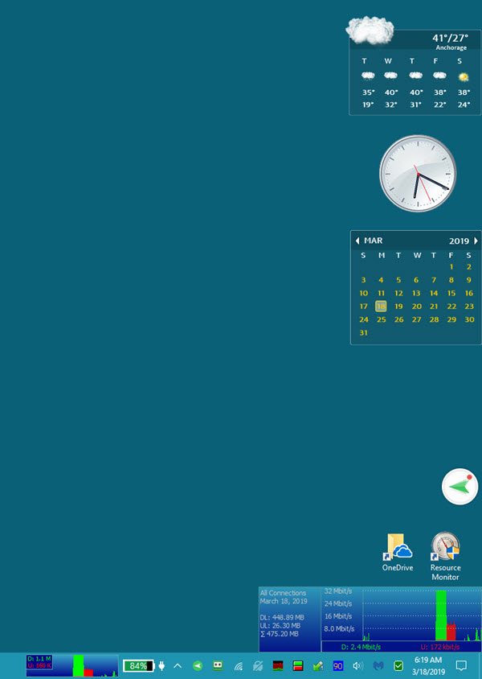The image size is (482, 679).
Task: Click the green checkmark tray icon
Action: coord(398,666)
